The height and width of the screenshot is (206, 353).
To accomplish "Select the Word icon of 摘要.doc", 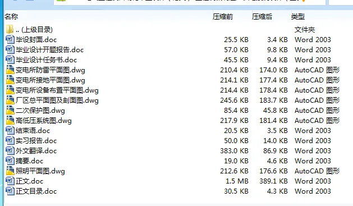I will 10,161.
